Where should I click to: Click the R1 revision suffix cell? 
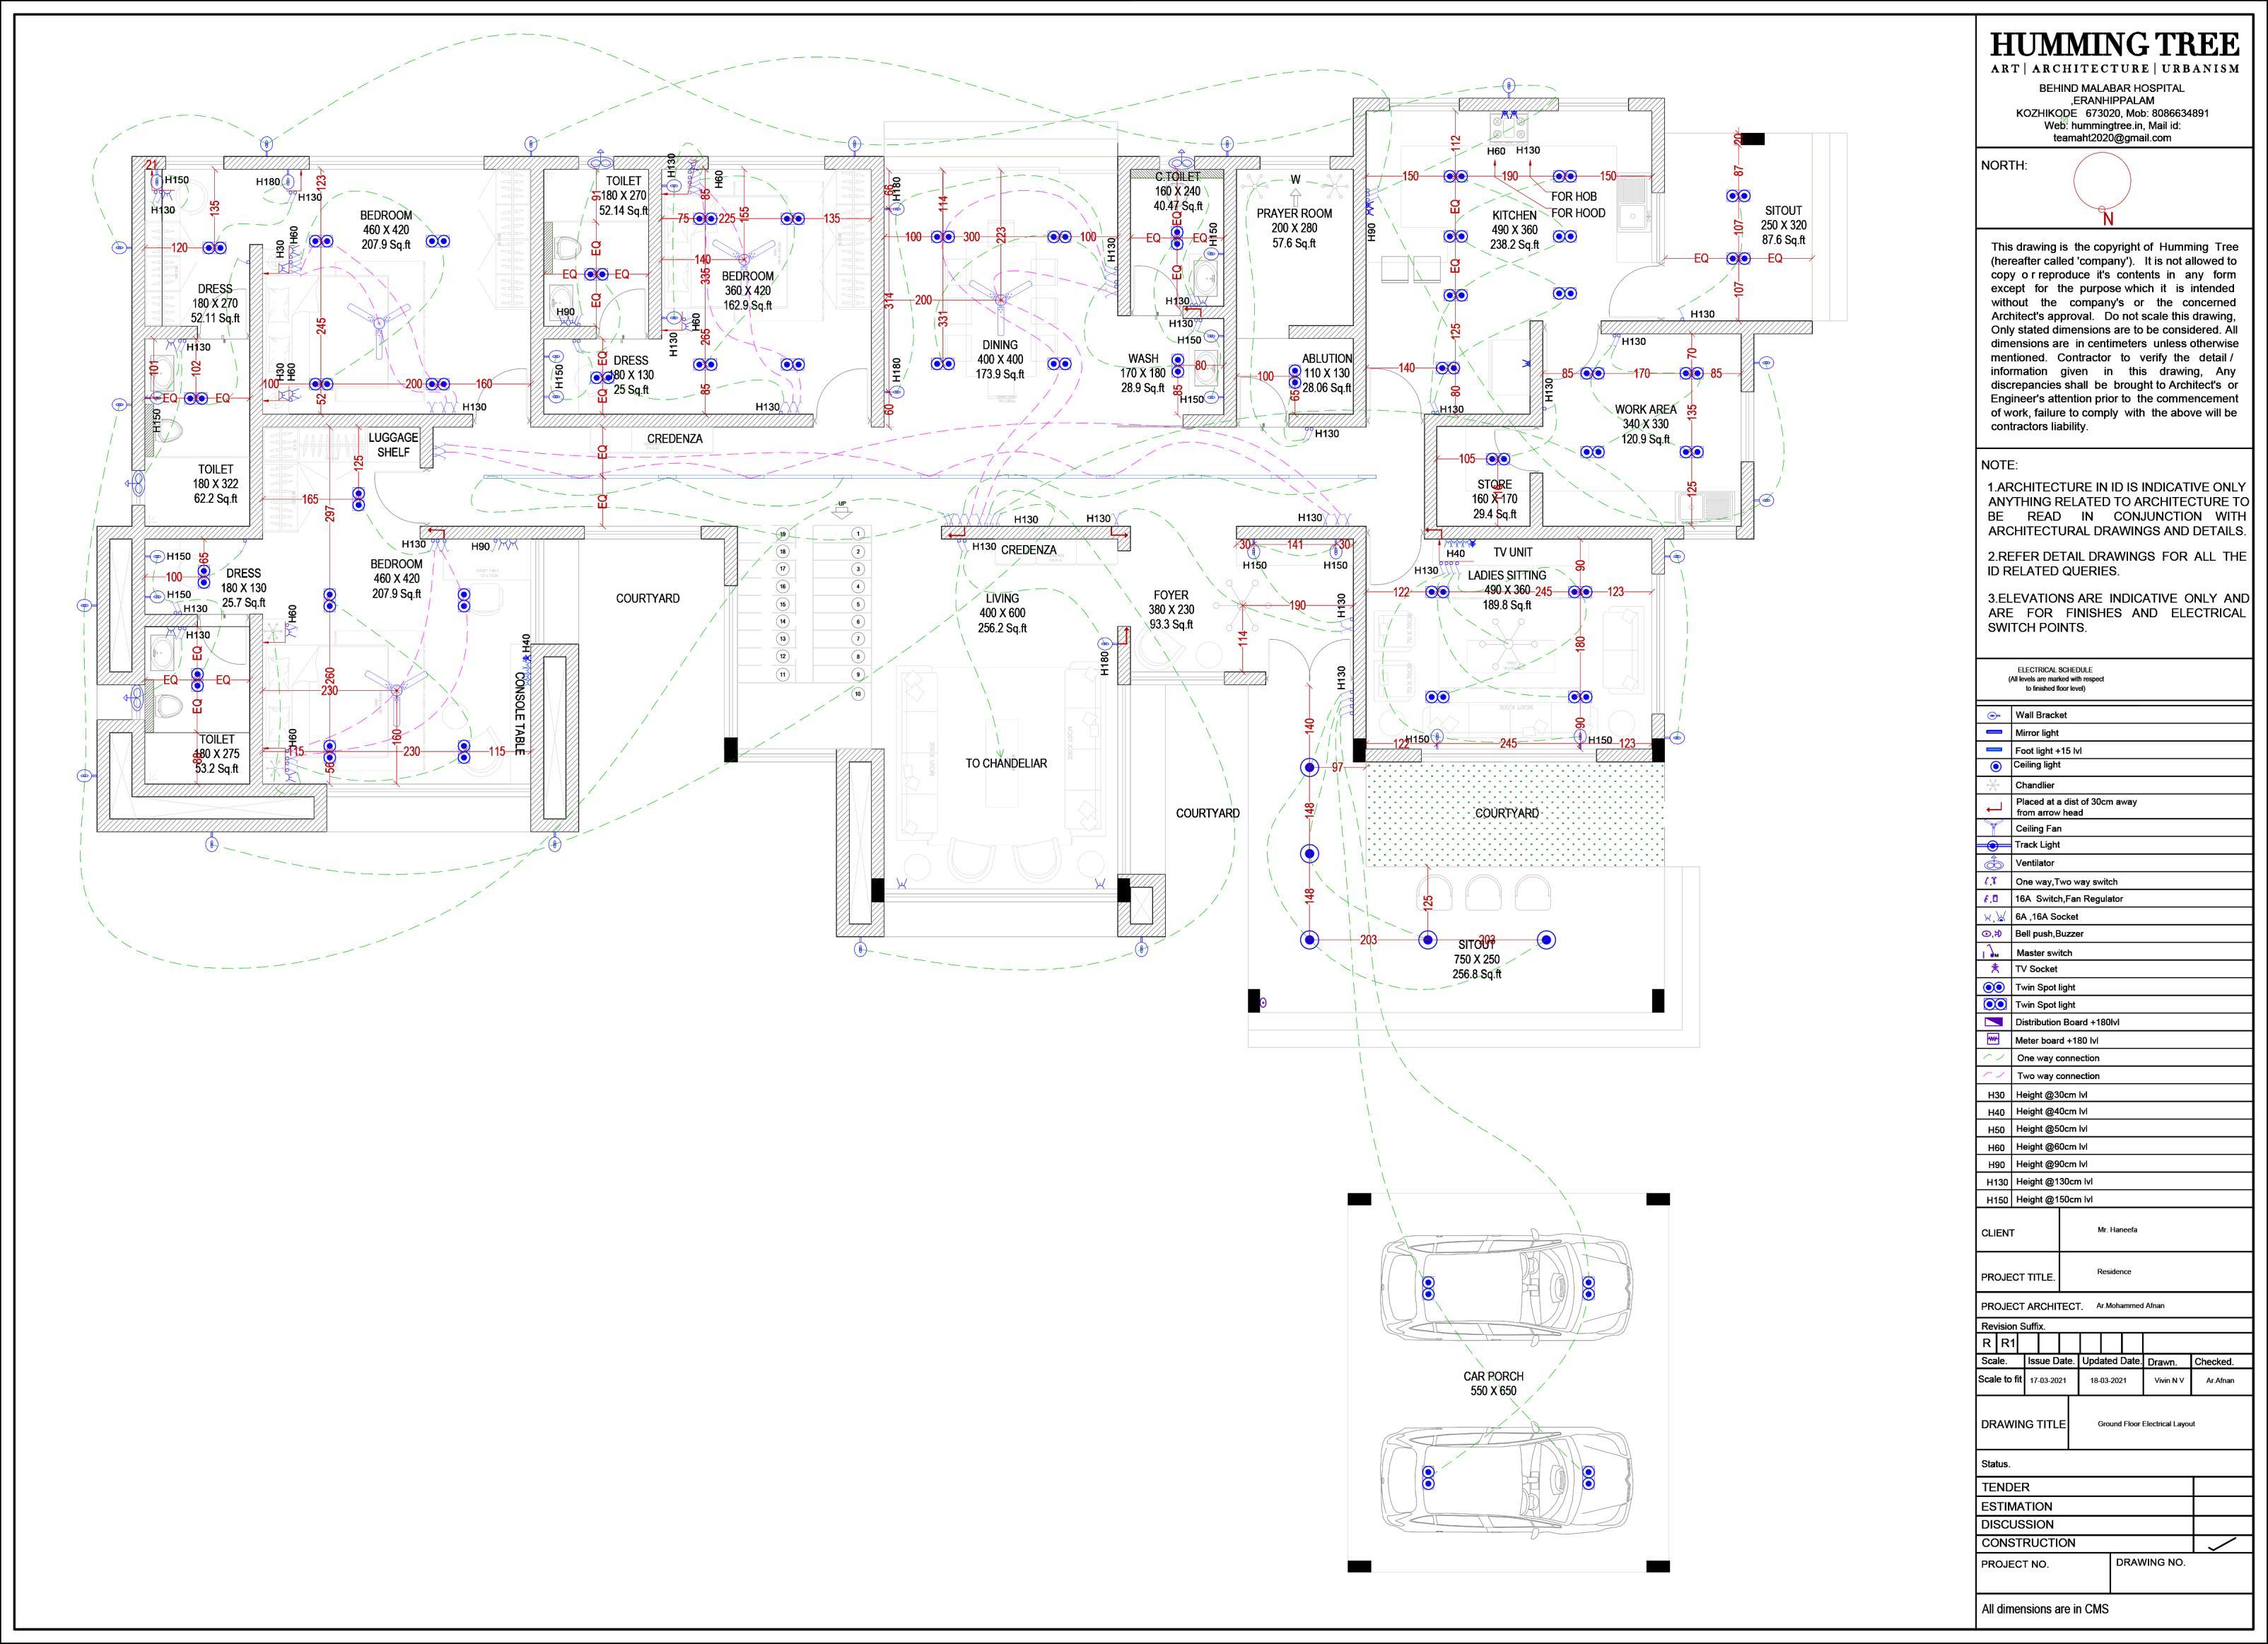(x=2007, y=1343)
